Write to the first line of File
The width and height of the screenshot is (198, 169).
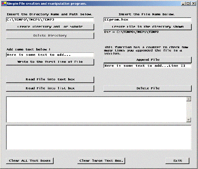click(50, 62)
